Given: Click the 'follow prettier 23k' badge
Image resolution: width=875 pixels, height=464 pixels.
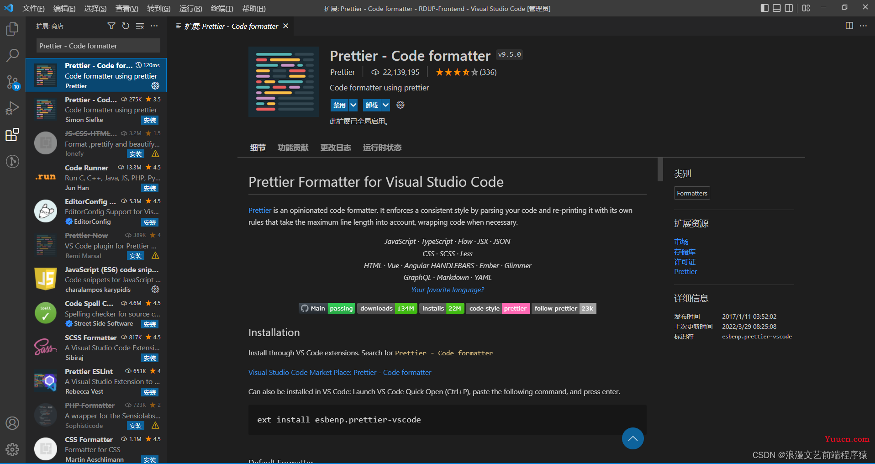Looking at the screenshot, I should [564, 308].
